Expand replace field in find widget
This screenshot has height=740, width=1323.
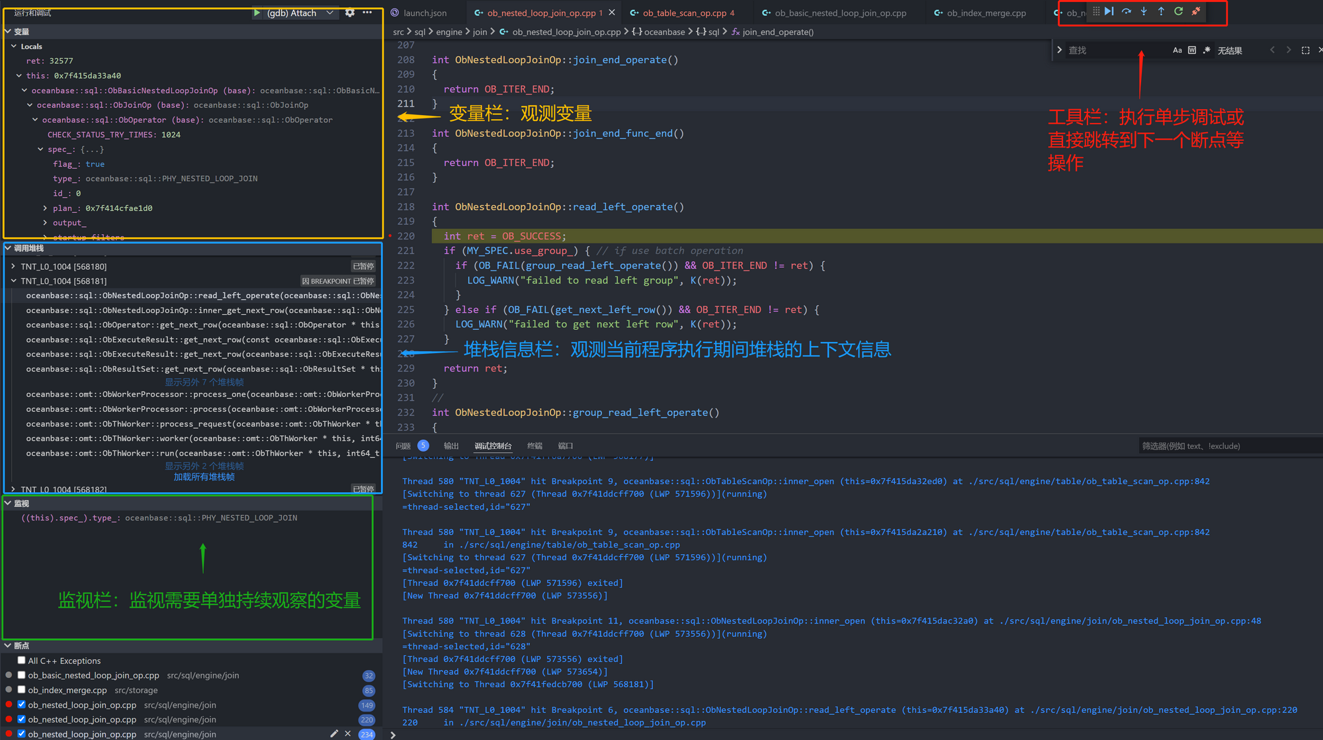1060,50
